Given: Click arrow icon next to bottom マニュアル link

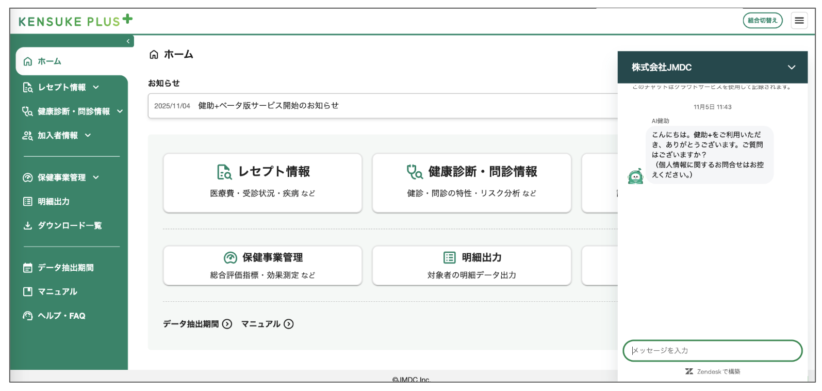Looking at the screenshot, I should (289, 324).
